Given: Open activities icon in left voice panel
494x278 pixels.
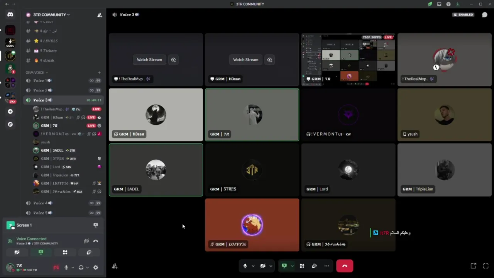Looking at the screenshot, I should [x=65, y=252].
